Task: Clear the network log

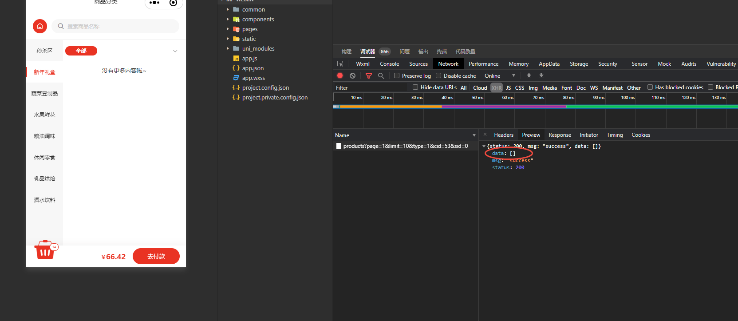Action: [352, 76]
